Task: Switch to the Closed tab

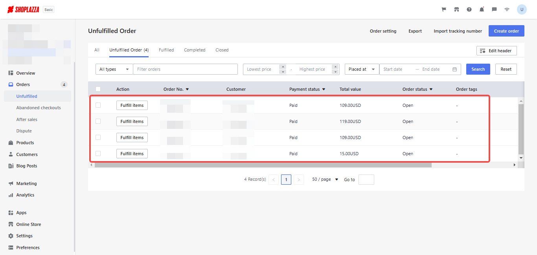Action: [222, 50]
